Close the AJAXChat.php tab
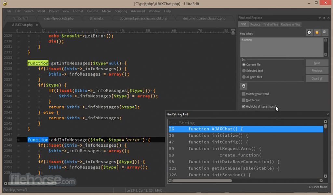333x195 pixels. pyautogui.click(x=37, y=25)
